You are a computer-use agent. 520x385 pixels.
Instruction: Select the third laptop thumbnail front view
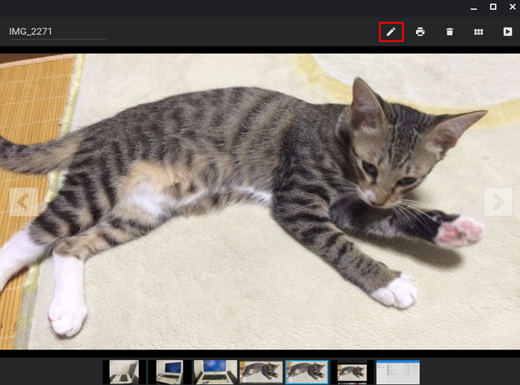click(215, 372)
